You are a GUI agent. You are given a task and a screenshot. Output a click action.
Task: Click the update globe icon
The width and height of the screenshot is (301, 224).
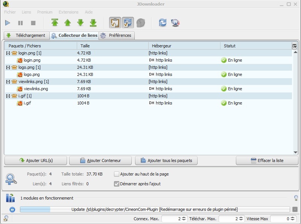pyautogui.click(x=175, y=23)
